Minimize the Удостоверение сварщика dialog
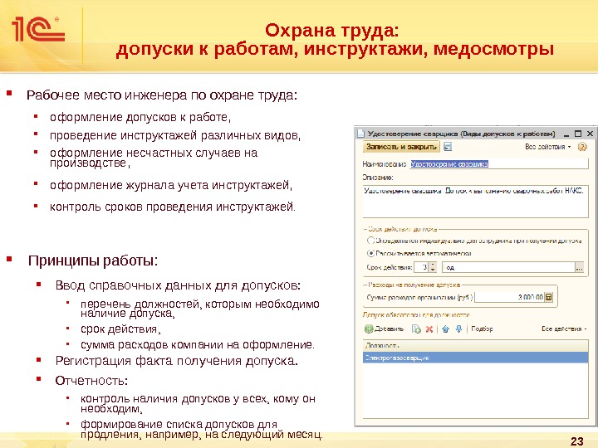Viewport: 598px width, 448px height. (x=566, y=134)
